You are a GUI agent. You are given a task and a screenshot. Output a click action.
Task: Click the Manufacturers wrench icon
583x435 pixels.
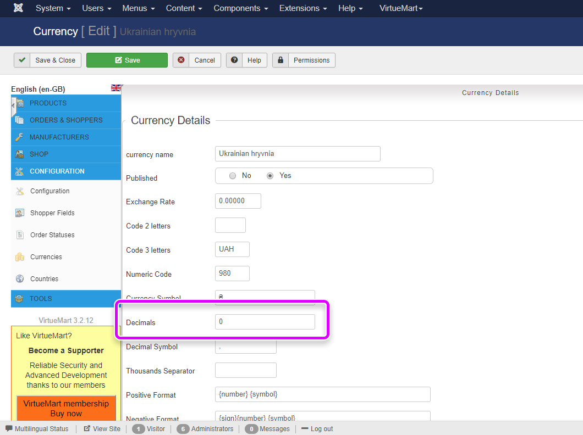[x=19, y=137]
